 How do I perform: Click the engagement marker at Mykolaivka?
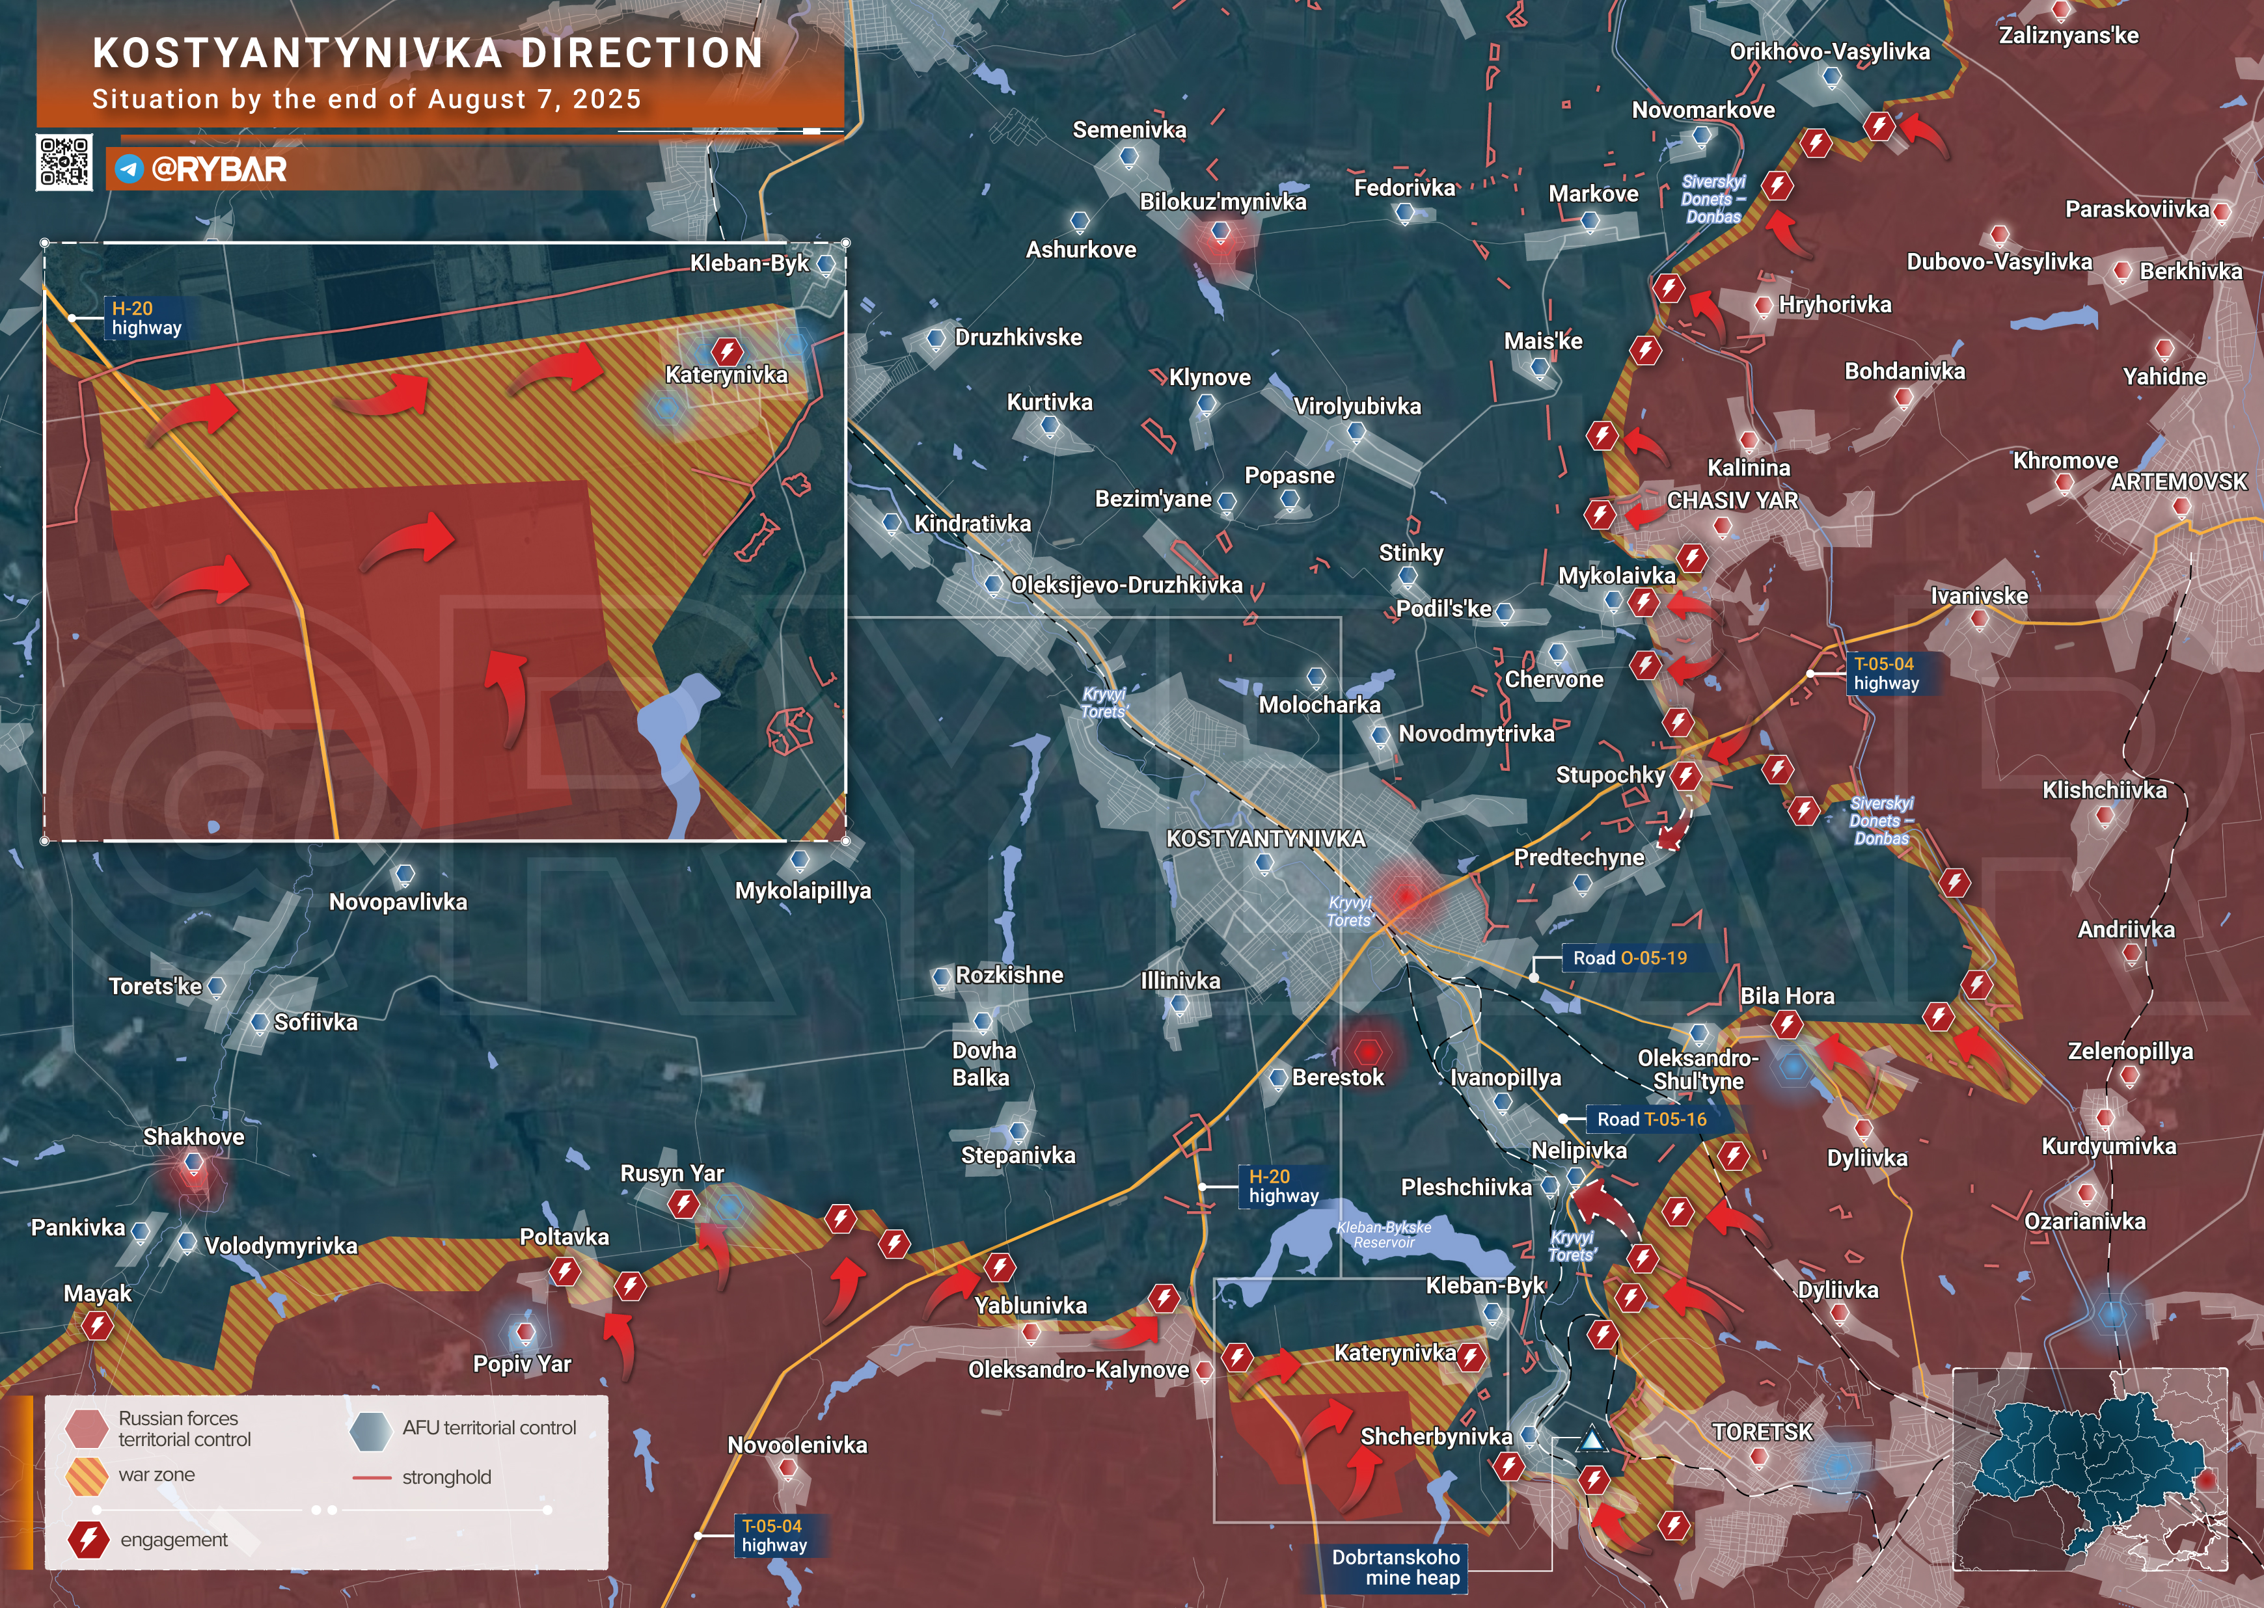point(1644,601)
